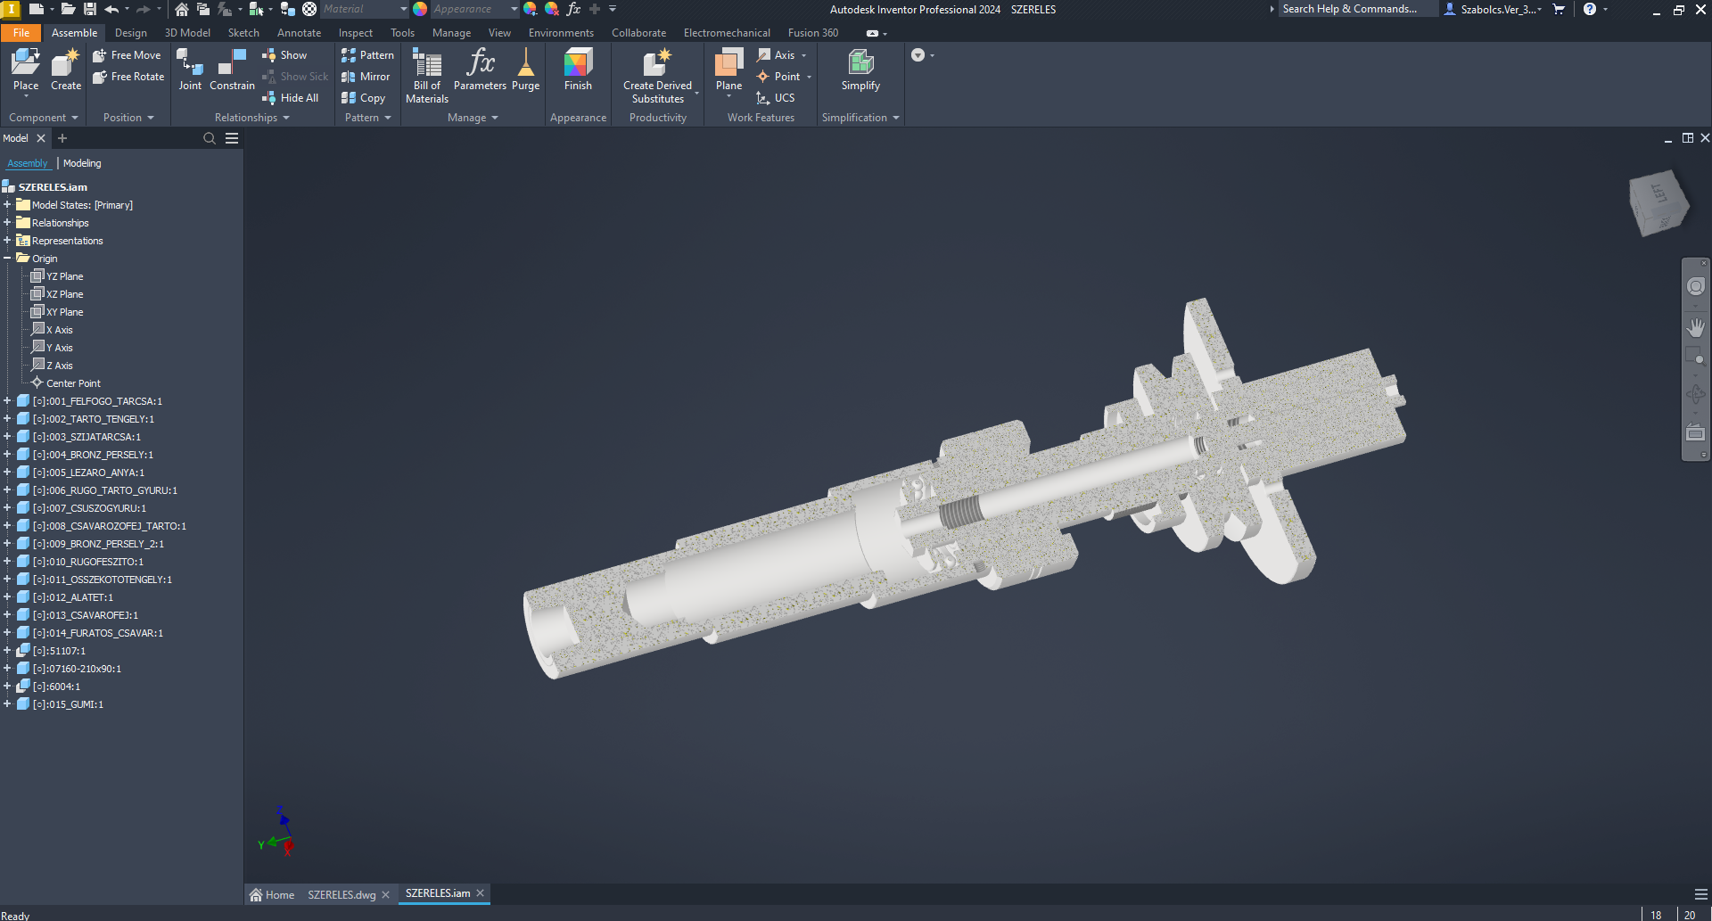
Task: Collapse the Origin folder
Action: click(x=7, y=259)
